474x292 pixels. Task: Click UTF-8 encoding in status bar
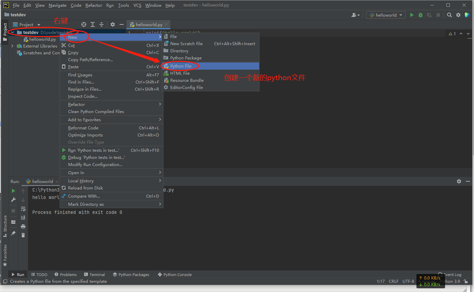click(408, 281)
